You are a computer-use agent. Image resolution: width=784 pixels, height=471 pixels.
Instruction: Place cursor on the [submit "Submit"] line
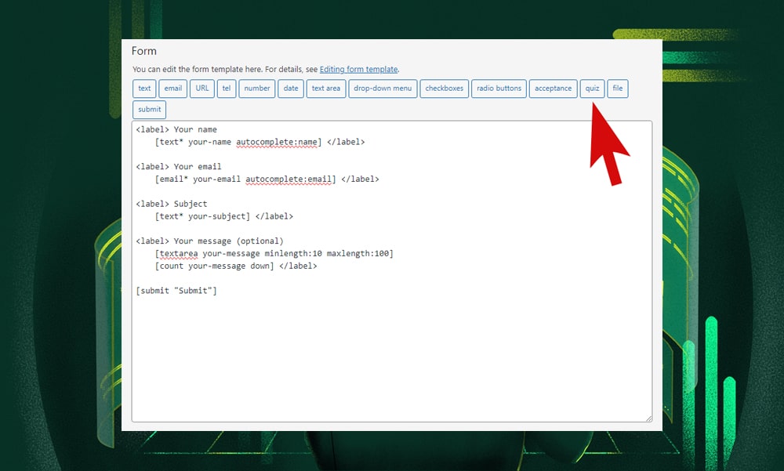point(176,291)
